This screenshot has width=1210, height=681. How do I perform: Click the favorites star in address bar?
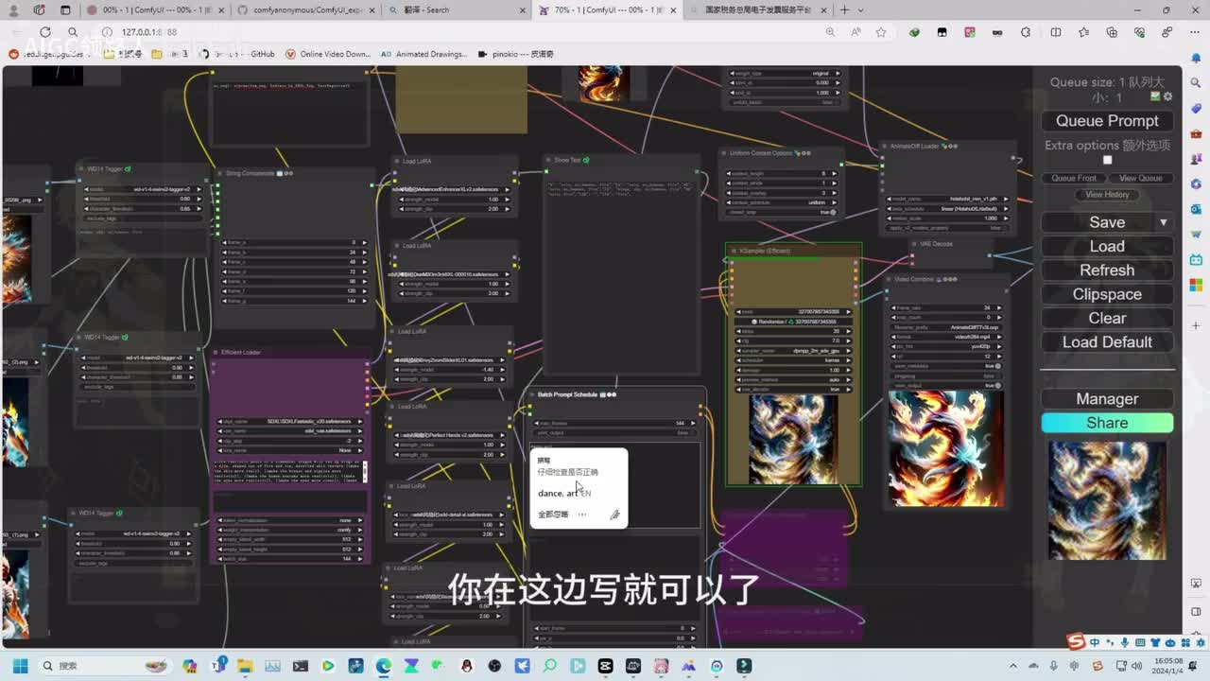pos(881,32)
